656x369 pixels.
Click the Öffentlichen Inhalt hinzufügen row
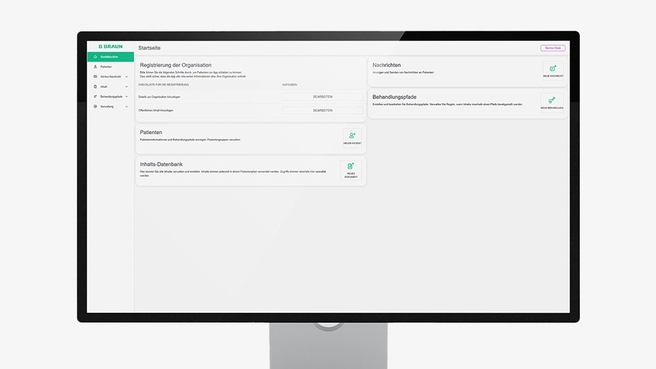click(x=251, y=111)
